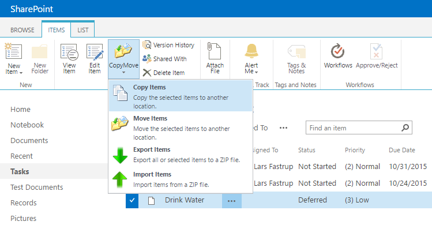Click the 10/24/2015 due date cell
This screenshot has height=225, width=432.
pyautogui.click(x=408, y=183)
